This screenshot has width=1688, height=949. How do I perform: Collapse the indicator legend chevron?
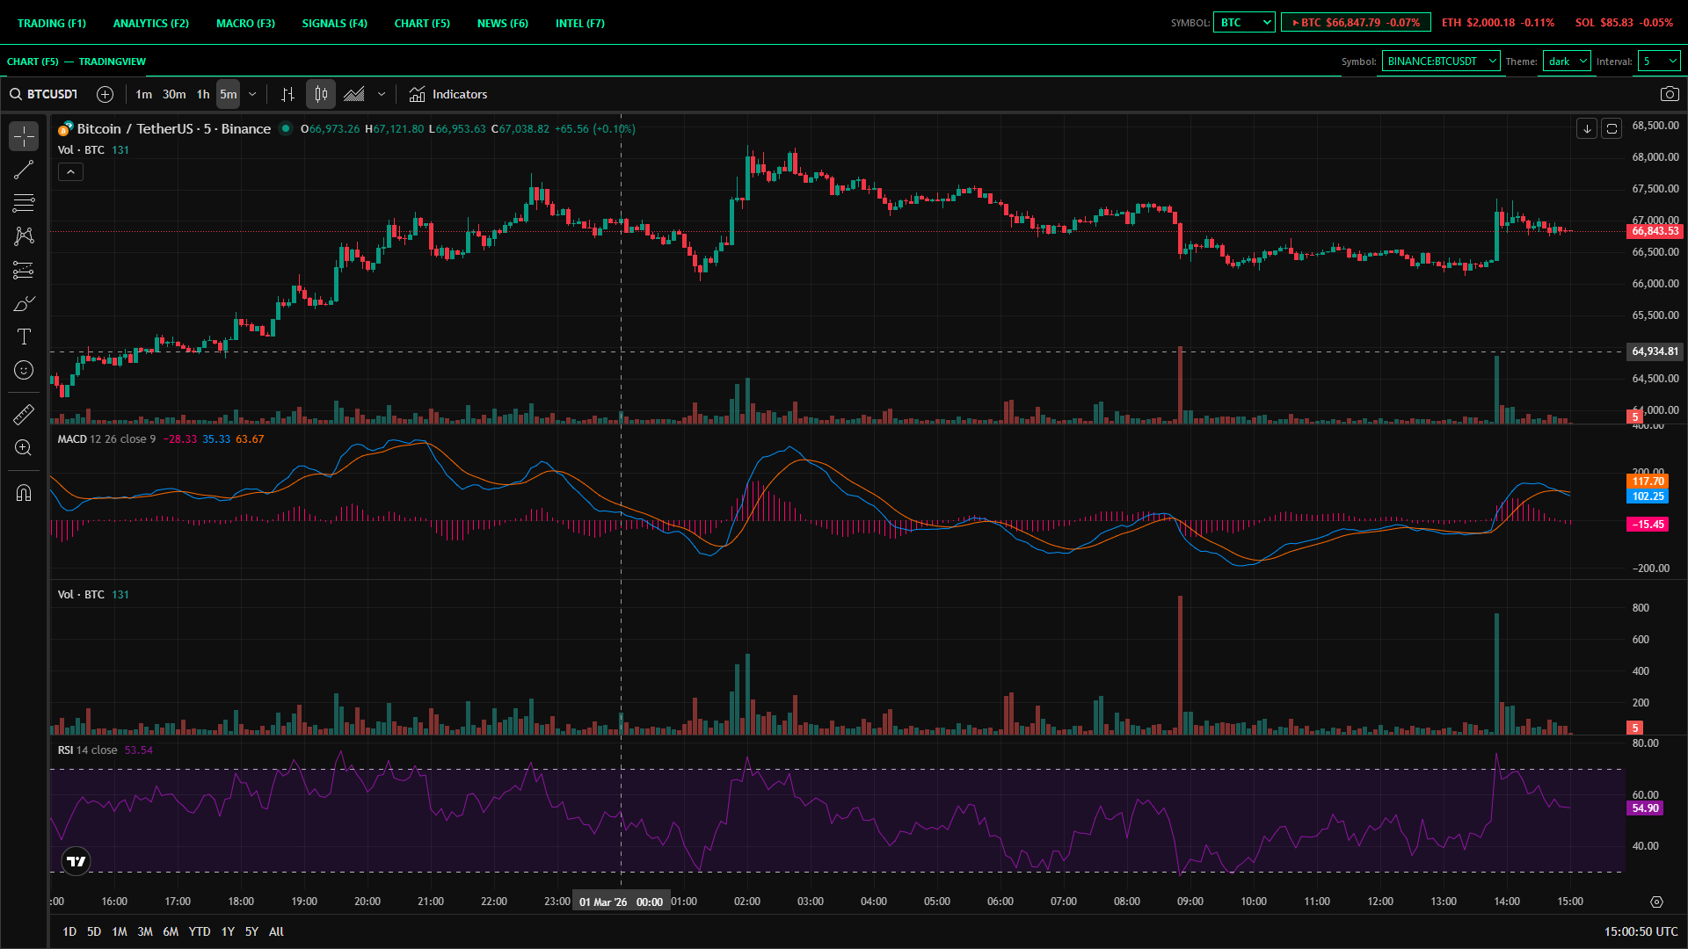coord(70,172)
